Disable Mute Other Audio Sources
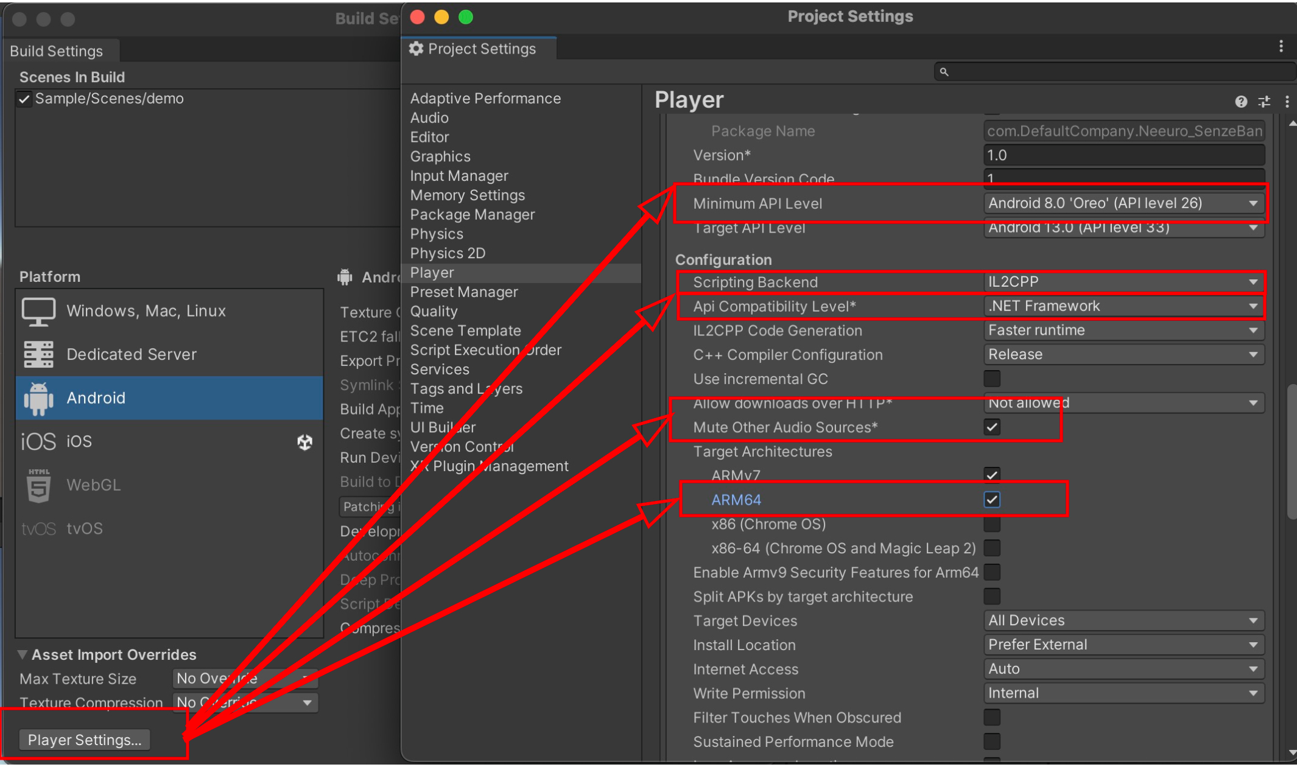1297x767 pixels. (991, 427)
